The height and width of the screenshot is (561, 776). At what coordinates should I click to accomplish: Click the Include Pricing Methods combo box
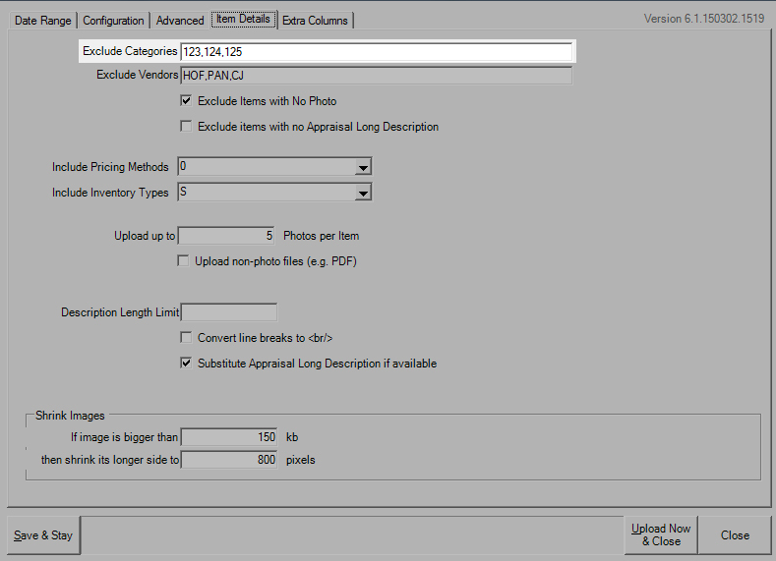[266, 167]
